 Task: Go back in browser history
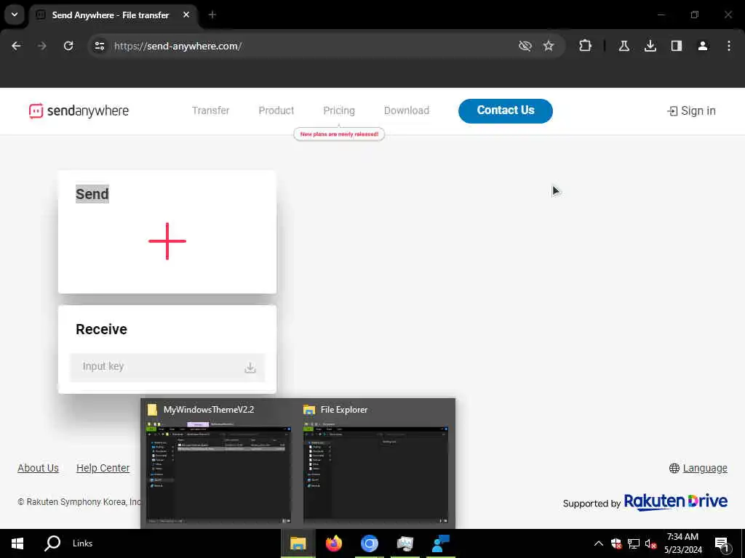[16, 46]
